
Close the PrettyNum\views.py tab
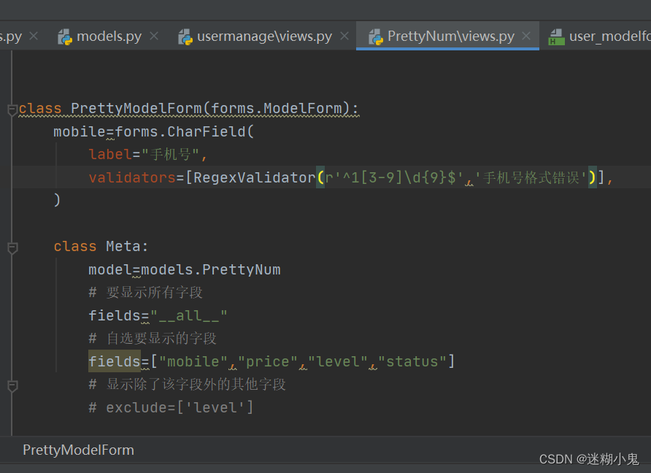[526, 36]
